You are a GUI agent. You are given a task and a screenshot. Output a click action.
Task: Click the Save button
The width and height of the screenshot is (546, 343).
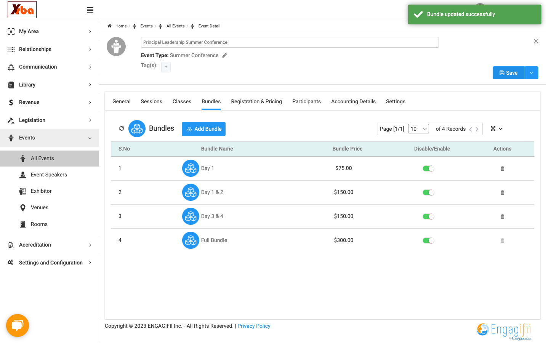coord(509,73)
